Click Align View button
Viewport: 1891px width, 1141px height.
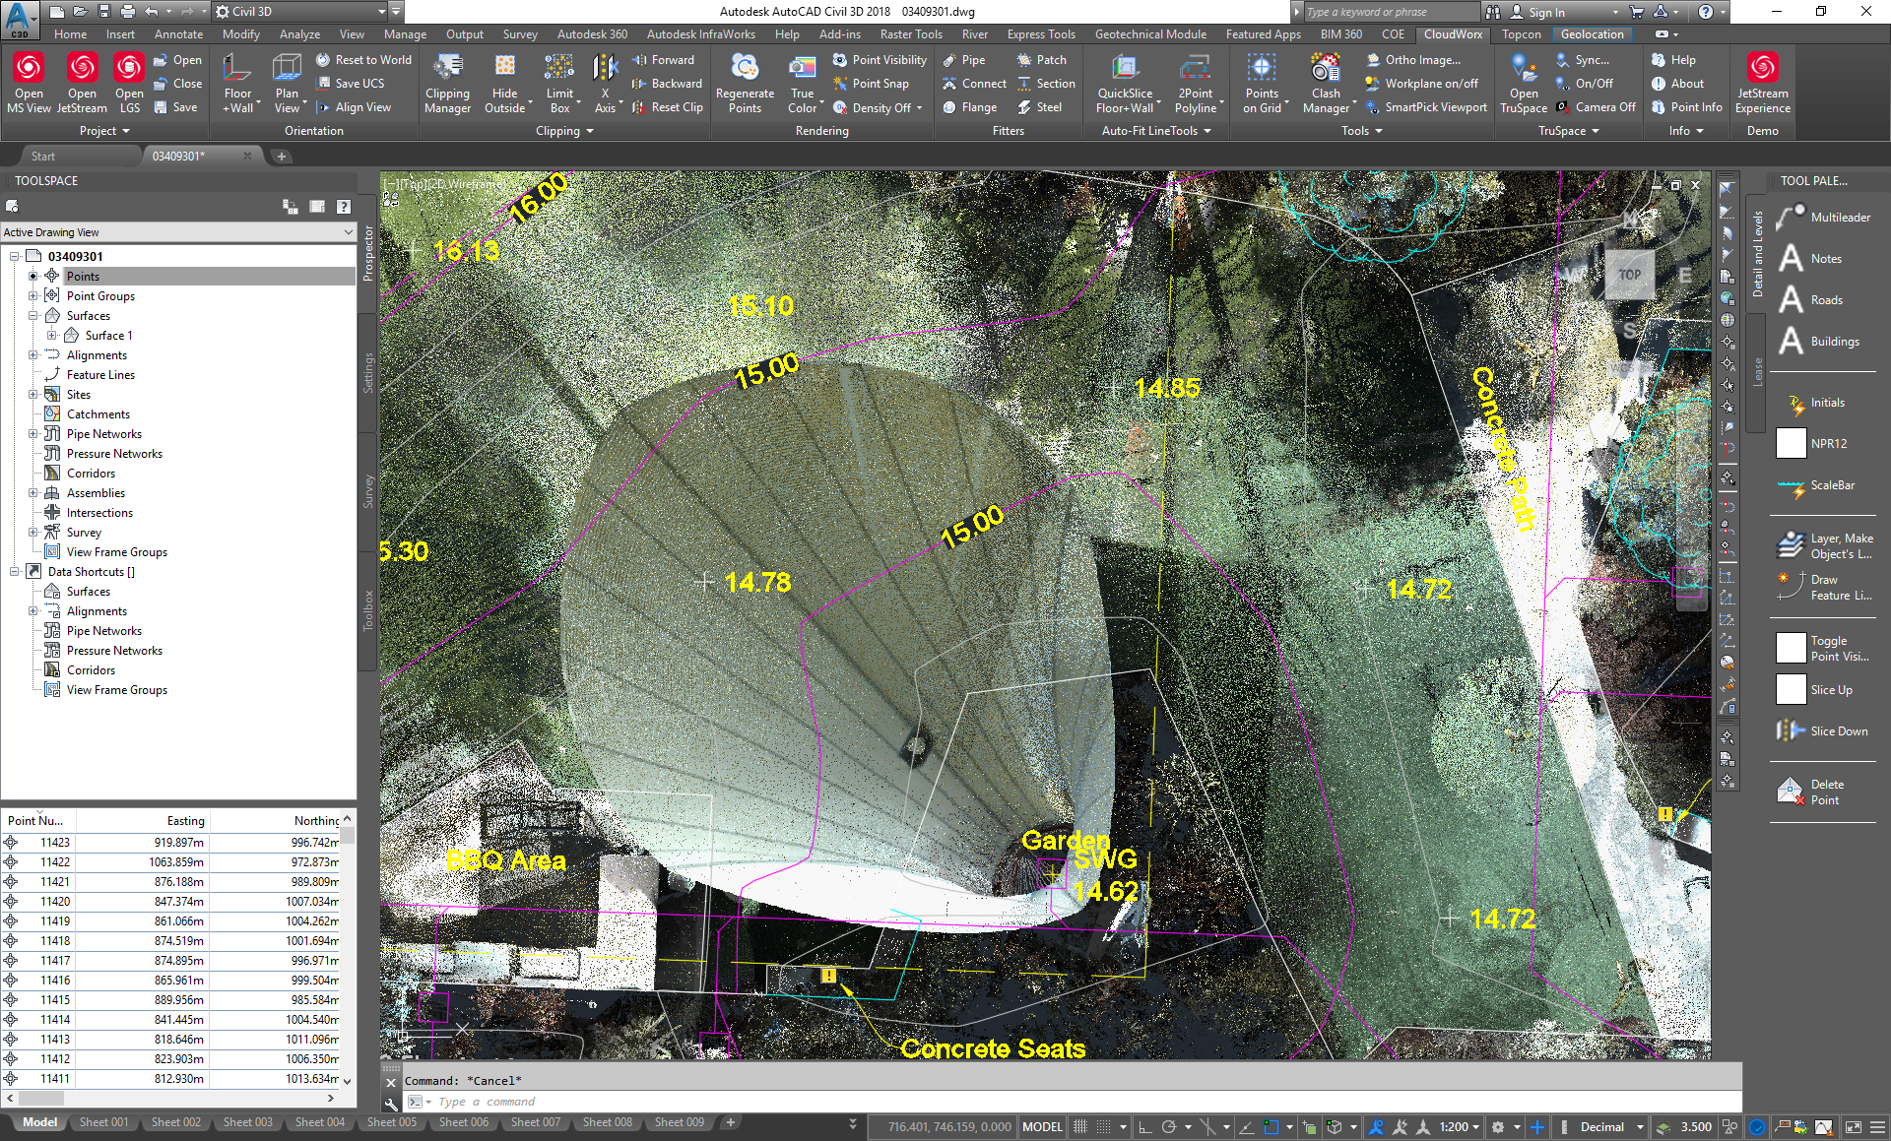pos(354,107)
